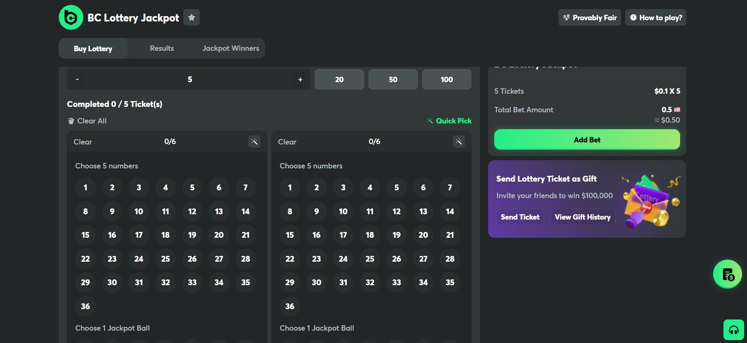Select number 17 on first ticket
747x343 pixels.
pyautogui.click(x=139, y=235)
